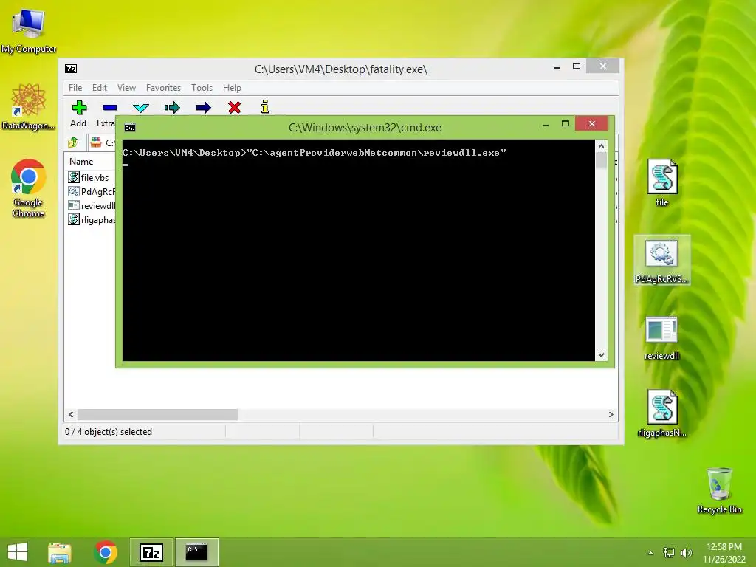
Task: Click the Windows Start button
Action: [18, 552]
